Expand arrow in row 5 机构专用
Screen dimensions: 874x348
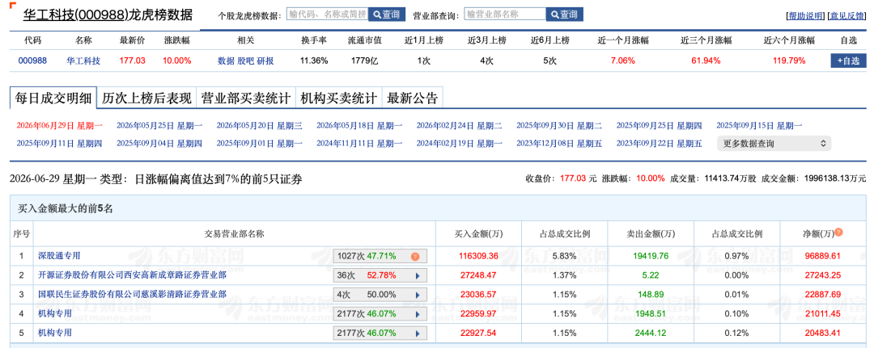(417, 333)
